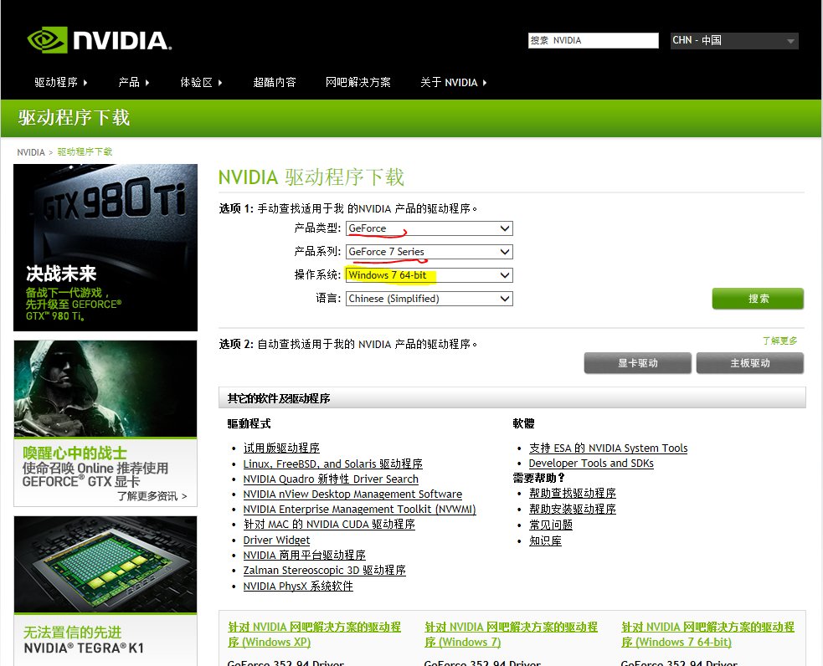Click the NVIDIA TEGRA K1 banner
Image resolution: width=823 pixels, height=666 pixels.
point(105,586)
